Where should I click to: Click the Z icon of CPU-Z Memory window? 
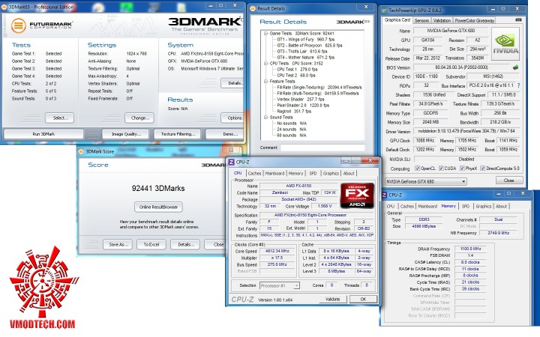(384, 195)
